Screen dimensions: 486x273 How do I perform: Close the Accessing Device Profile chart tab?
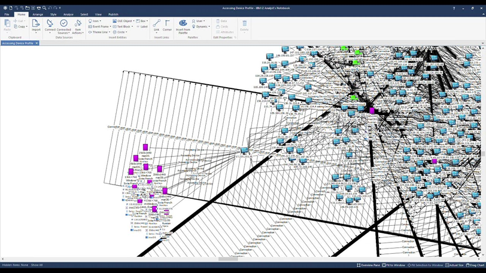37,43
